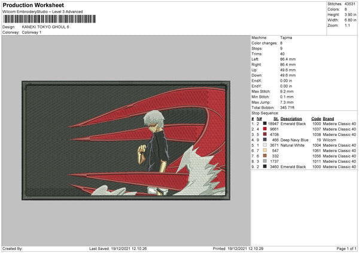Click the 'Deep Navy Blue' description
This screenshot has width=359, height=253.
pos(294,140)
